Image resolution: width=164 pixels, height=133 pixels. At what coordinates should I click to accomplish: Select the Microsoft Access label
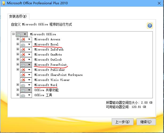(47, 39)
